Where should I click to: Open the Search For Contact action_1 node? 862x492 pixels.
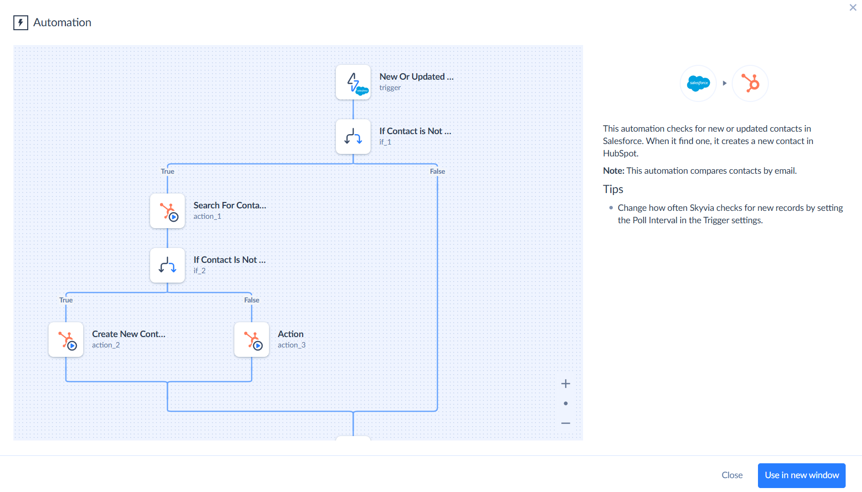(167, 211)
